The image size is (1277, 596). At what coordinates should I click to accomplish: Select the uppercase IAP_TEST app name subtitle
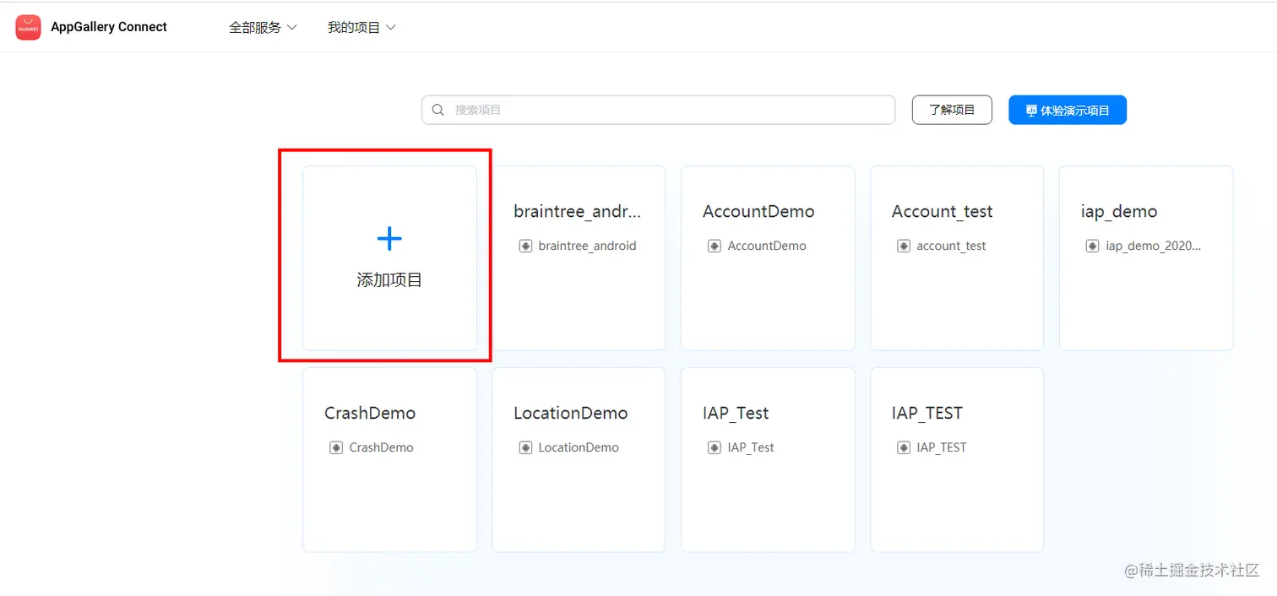(x=942, y=447)
